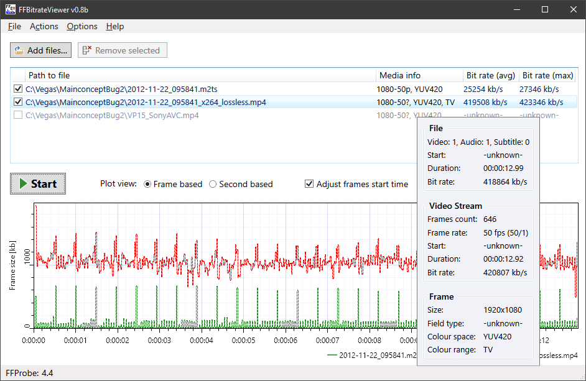Viewport: 586px width, 381px height.
Task: Click the Path to file column header
Action: [x=200, y=75]
